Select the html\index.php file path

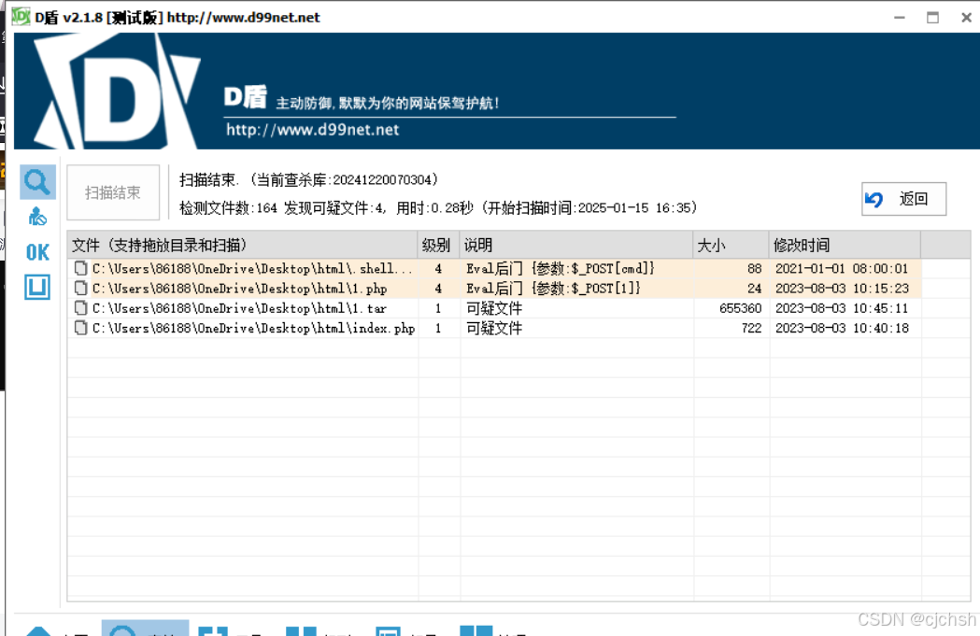tap(253, 329)
